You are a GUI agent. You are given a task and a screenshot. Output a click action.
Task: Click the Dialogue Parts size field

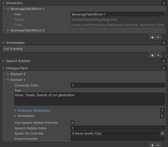pos(164,68)
